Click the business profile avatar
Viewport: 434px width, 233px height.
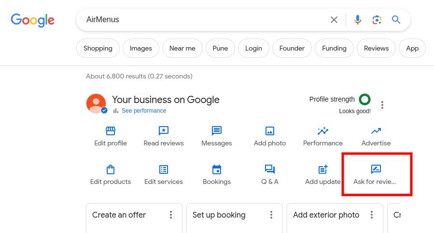(96, 104)
